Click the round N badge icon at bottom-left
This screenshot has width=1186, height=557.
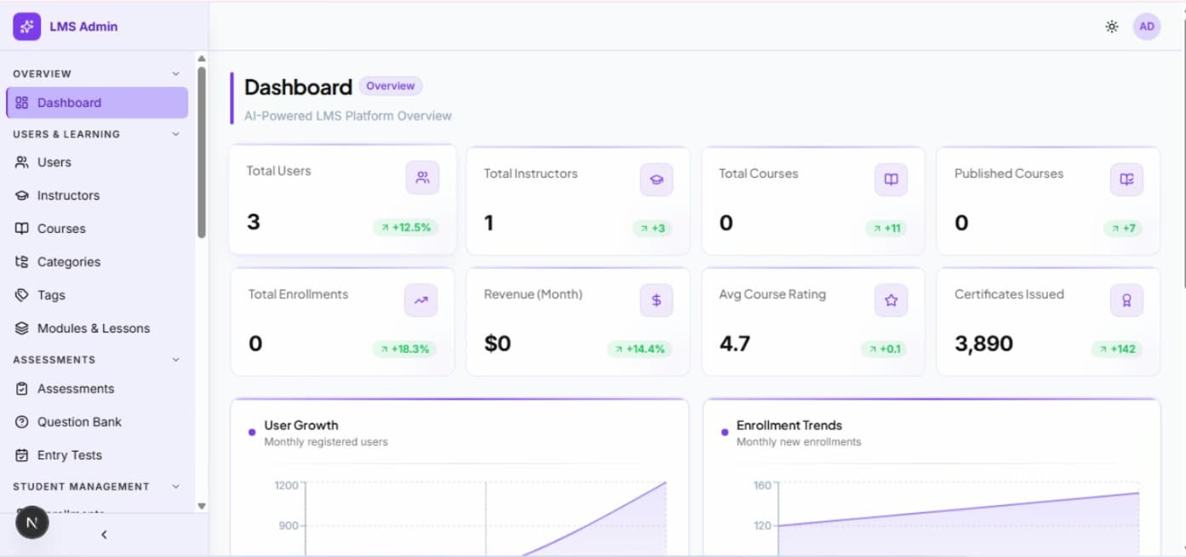coord(32,523)
